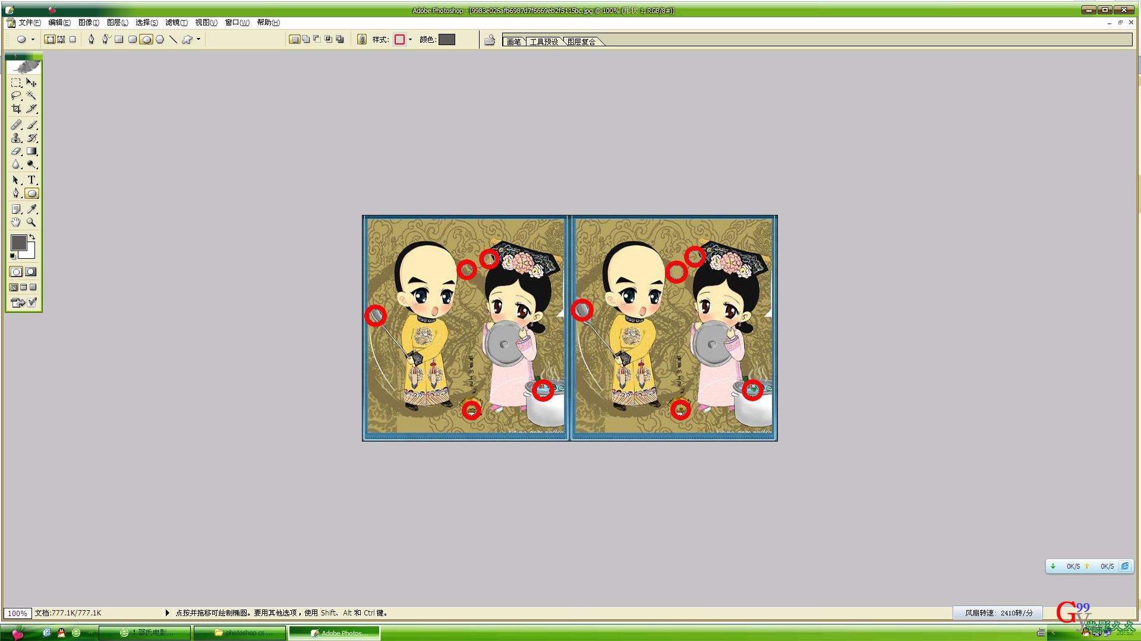Open the ellipse tool preset picker arrow
Screen dimensions: 1141x641
click(33, 39)
